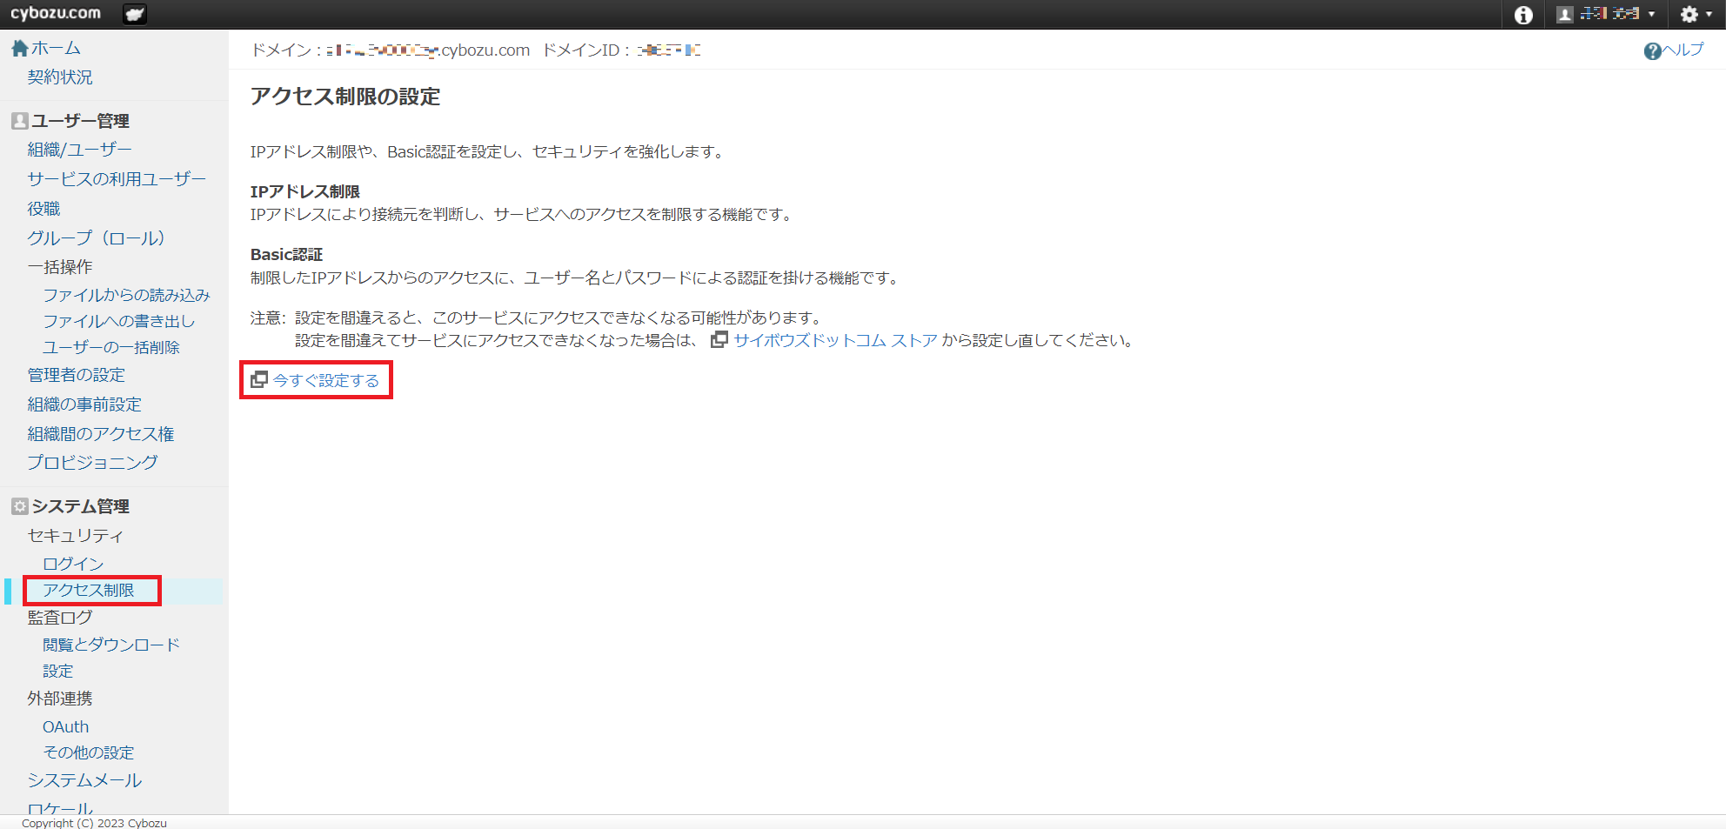Screen dimensions: 1726x829
Task: Navigate to 契約状況 page
Action: point(59,77)
